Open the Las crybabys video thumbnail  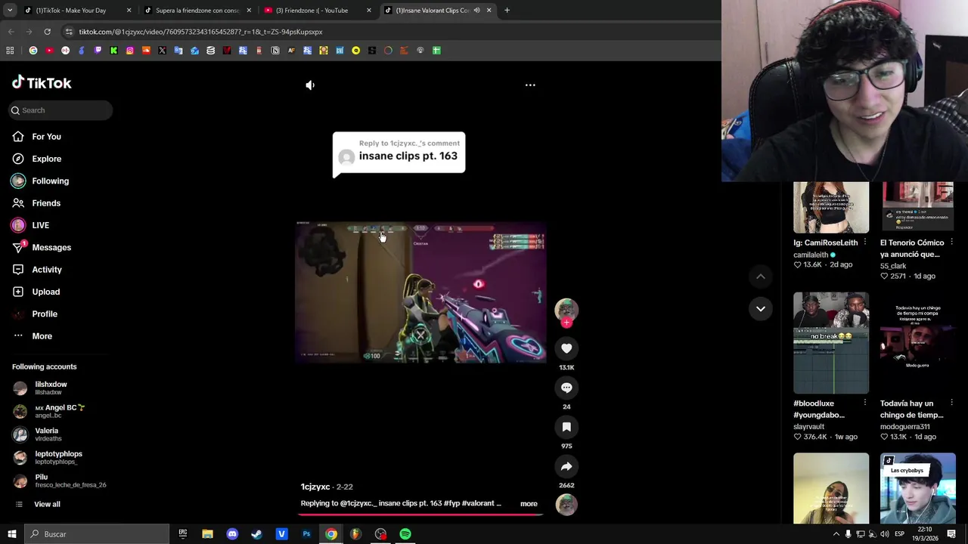918,488
